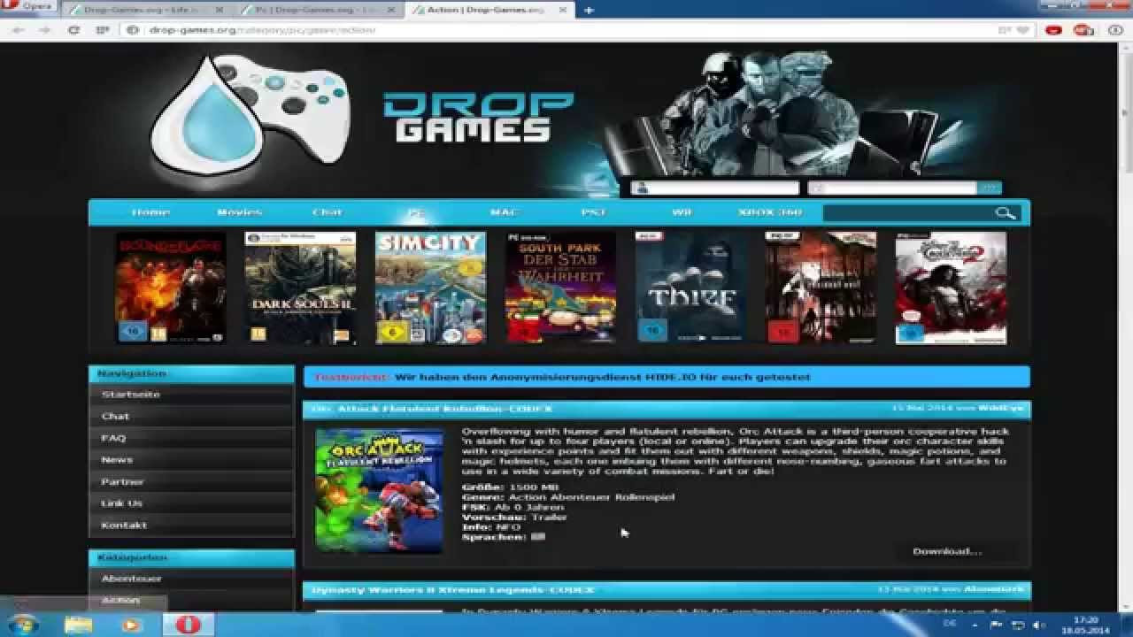Open the Opera menu button
1133x637 pixels.
pos(28,7)
